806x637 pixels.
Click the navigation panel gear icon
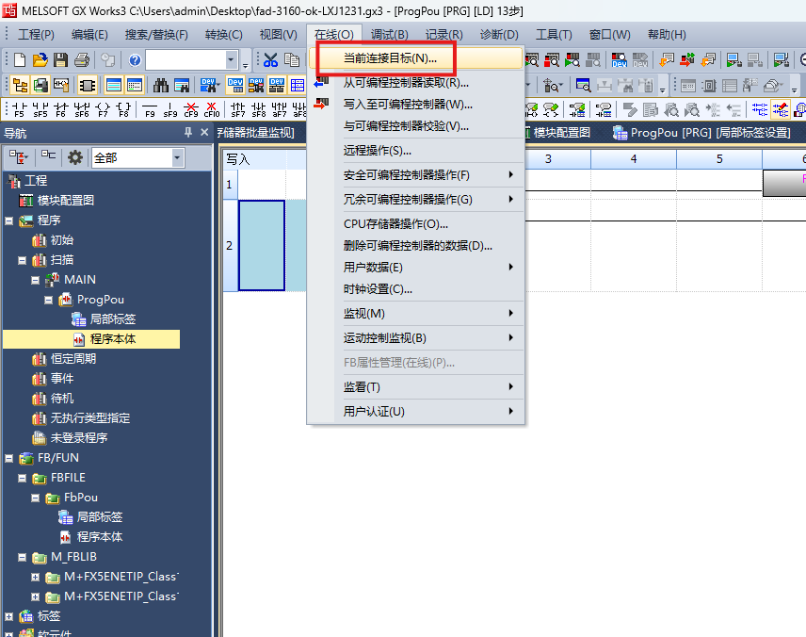[x=75, y=157]
